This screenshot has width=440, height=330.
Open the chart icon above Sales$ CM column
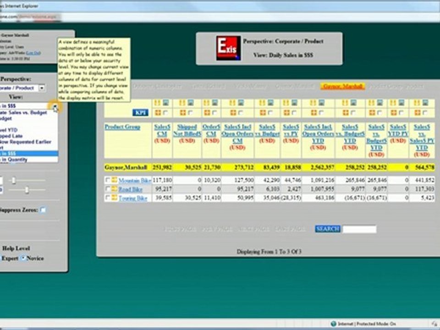click(x=165, y=102)
